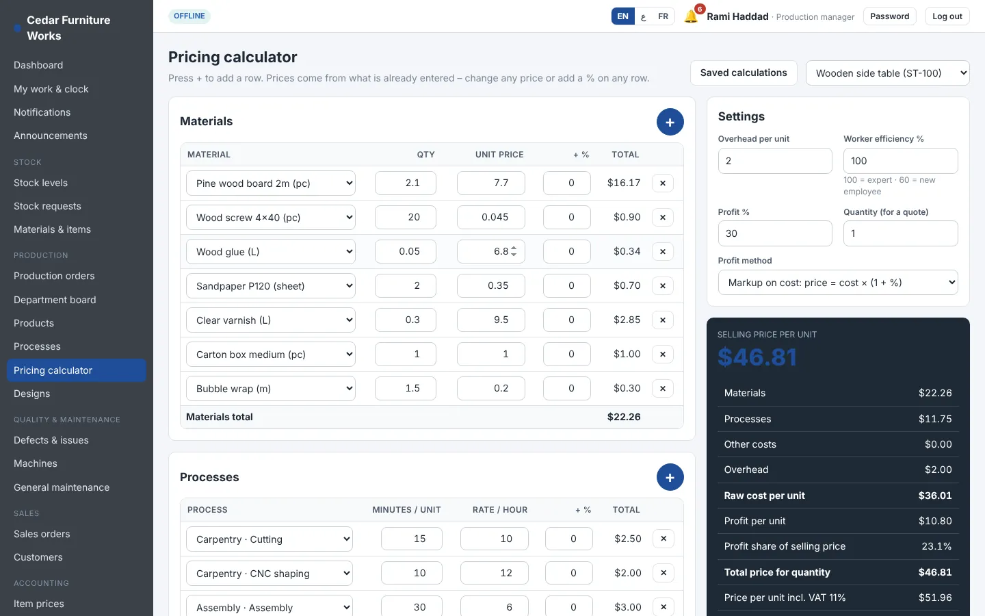Edit the Quantity (for a quote) field
Screen dimensions: 985x616
[901, 233]
